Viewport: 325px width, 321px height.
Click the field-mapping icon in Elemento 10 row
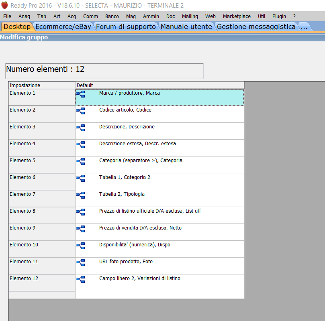tap(80, 246)
